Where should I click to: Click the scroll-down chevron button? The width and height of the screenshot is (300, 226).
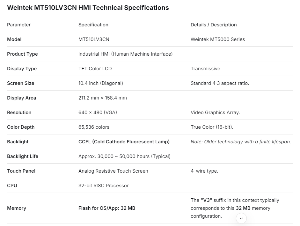pyautogui.click(x=241, y=218)
